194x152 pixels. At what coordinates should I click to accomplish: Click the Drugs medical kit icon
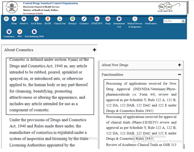108,19
